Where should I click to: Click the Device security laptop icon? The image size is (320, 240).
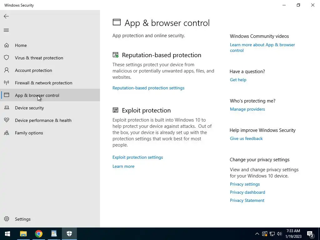pos(7,107)
